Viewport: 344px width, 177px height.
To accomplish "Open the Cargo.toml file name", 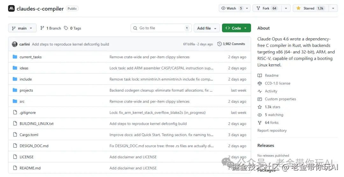I will coord(29,135).
